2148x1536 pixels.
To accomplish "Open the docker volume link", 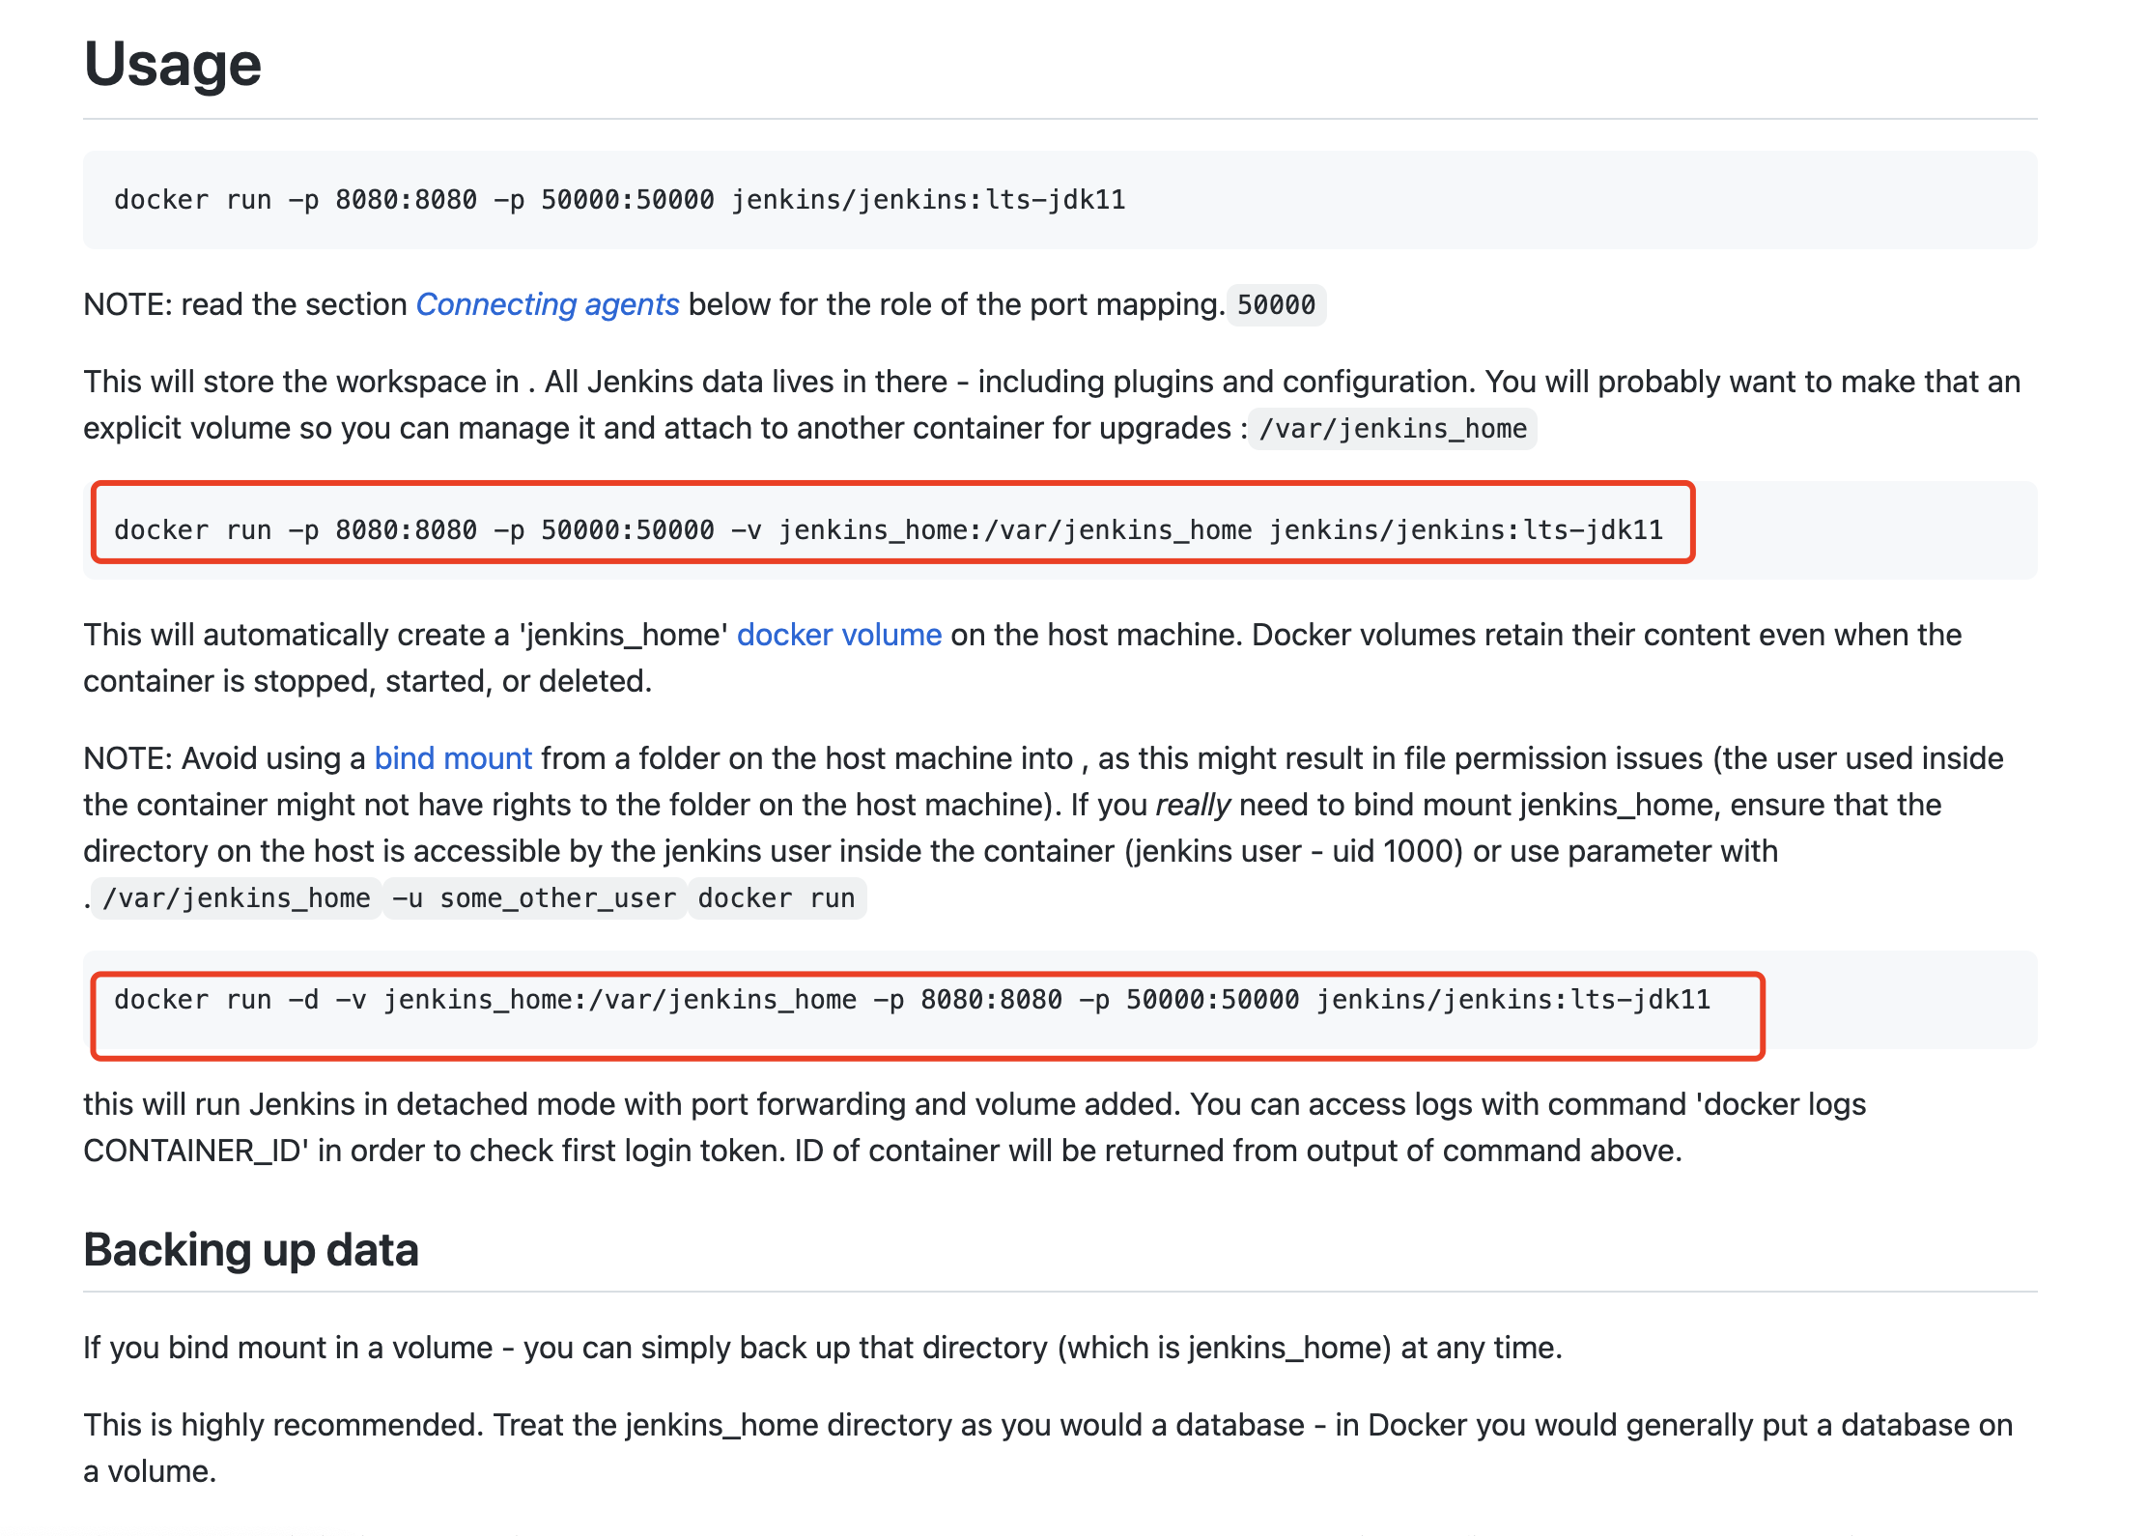I will pos(838,635).
